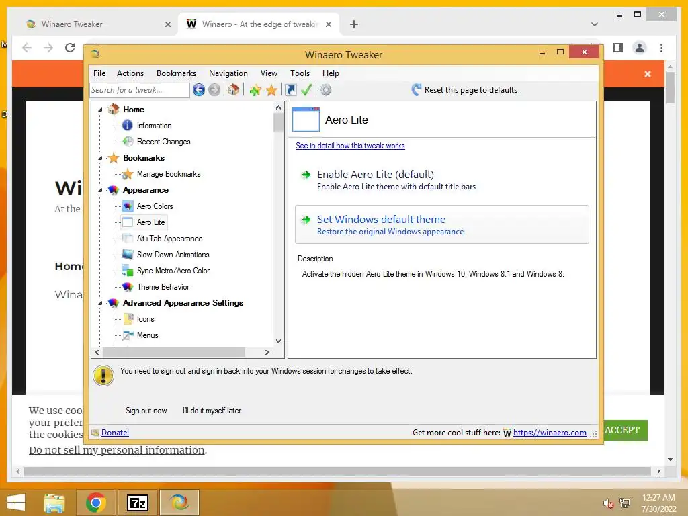
Task: Click the tree panel's scroll-up arrow
Action: point(278,107)
